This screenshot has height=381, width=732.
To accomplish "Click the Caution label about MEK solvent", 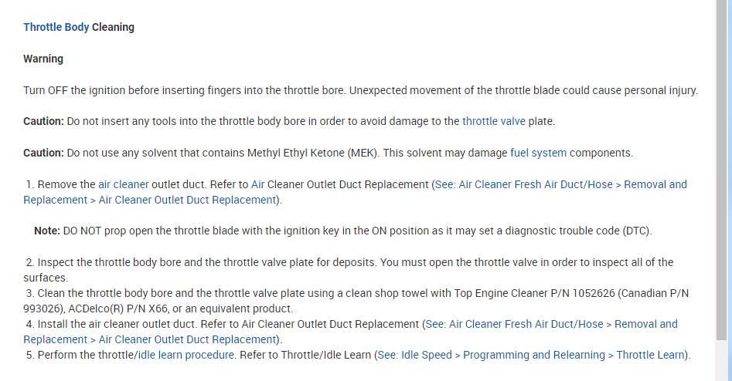I will pos(43,153).
